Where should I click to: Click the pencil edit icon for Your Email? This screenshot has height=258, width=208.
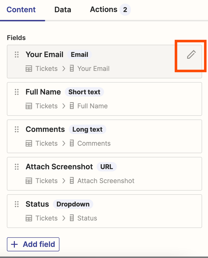point(191,55)
